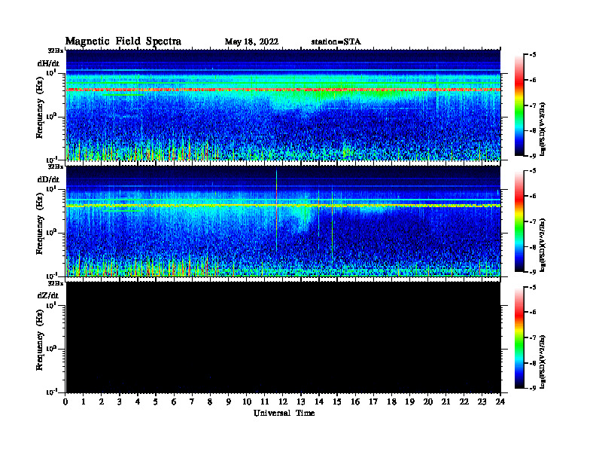This screenshot has height=461, width=596.
Task: Click hour tick label '20' on time axis
Action: coord(428,402)
